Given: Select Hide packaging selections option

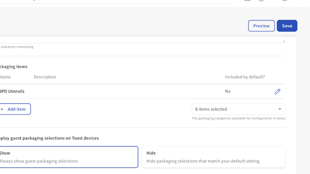Looking at the screenshot, I should (x=213, y=157).
